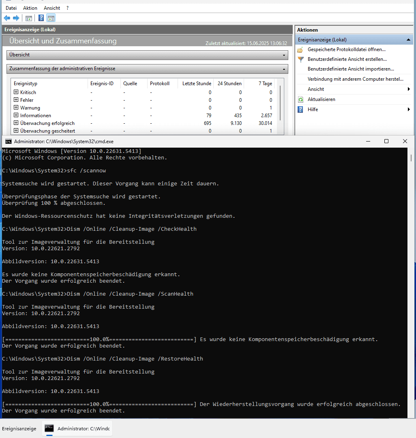The height and width of the screenshot is (438, 416).
Task: Collapse the Zusammenfassung der administrativen Ereignisse section
Action: click(284, 69)
